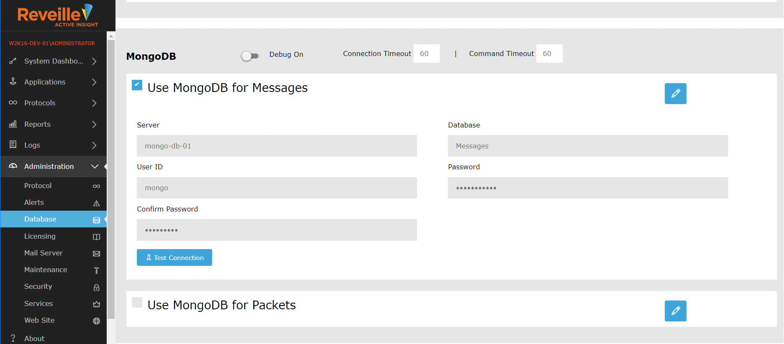This screenshot has width=784, height=344.
Task: Click the envelope icon beside Mail Server
Action: (96, 254)
